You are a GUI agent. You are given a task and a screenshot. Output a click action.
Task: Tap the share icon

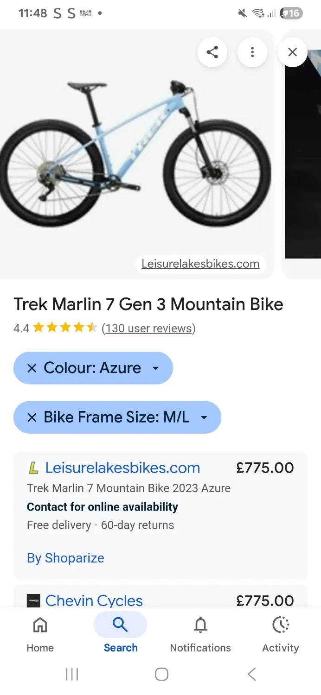(212, 52)
